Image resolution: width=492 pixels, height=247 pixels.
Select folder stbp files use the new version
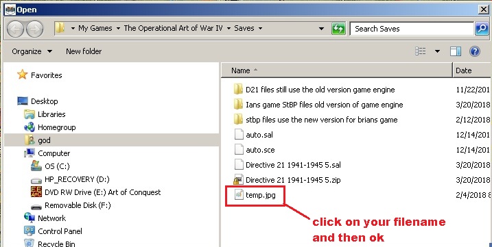322,120
